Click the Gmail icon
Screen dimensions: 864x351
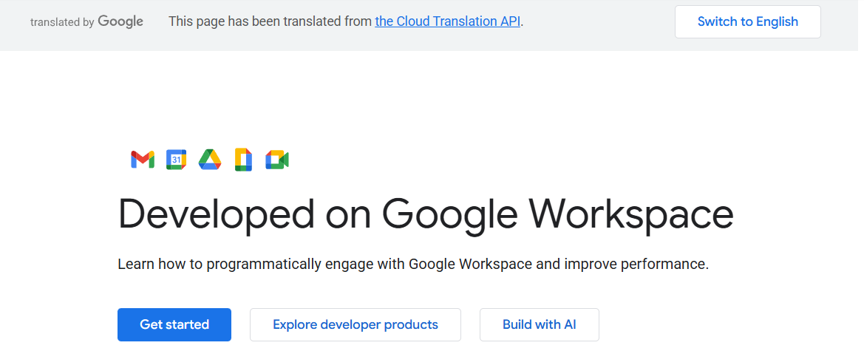pos(143,159)
